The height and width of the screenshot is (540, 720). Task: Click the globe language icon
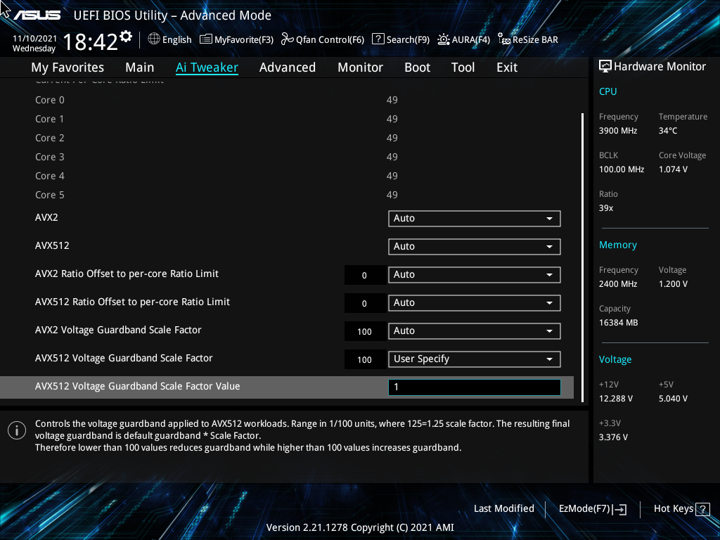point(154,39)
